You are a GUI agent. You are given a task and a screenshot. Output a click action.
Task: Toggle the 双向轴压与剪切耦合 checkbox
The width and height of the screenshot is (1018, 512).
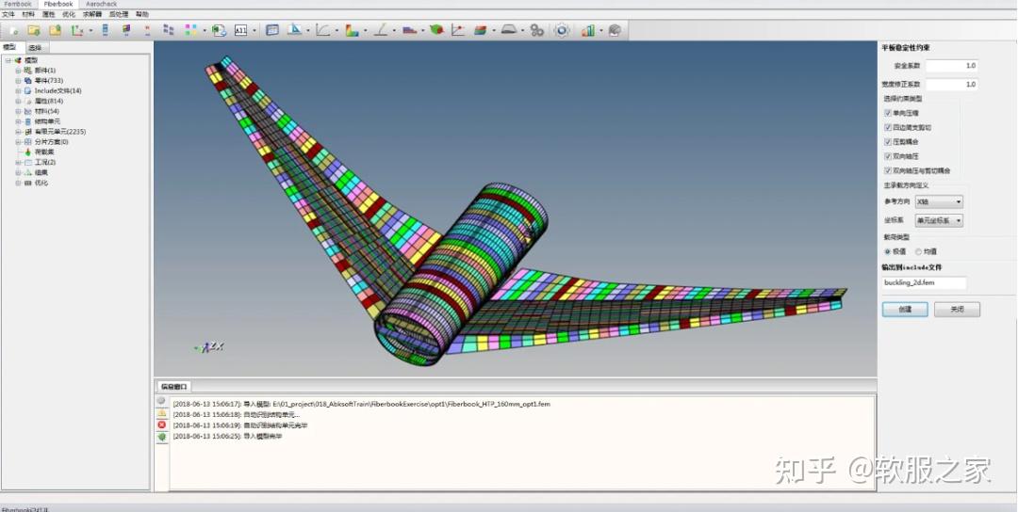(x=888, y=171)
